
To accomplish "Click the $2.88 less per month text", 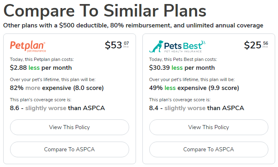I will coord(41,67).
